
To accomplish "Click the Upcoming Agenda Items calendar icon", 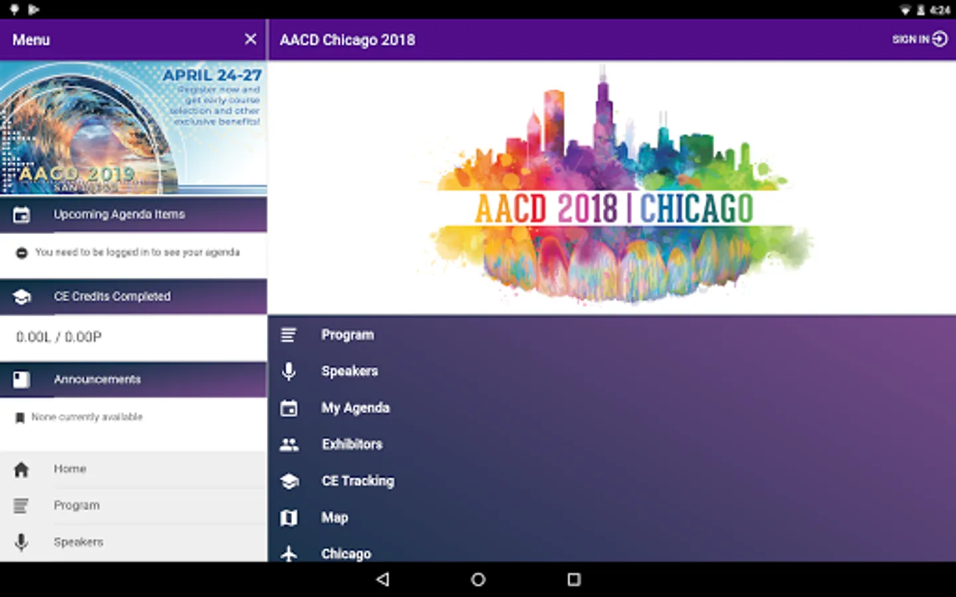I will click(x=21, y=215).
